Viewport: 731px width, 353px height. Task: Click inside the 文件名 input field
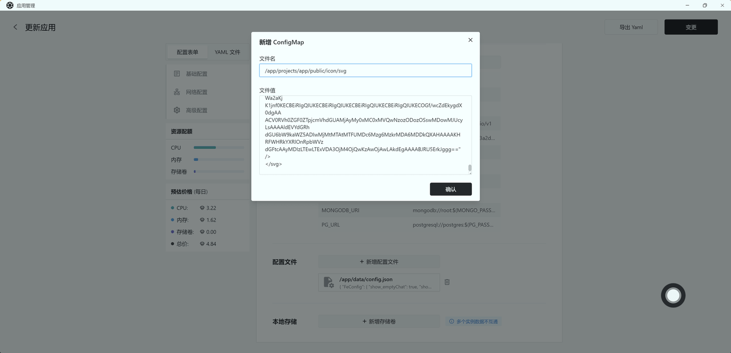click(x=365, y=70)
